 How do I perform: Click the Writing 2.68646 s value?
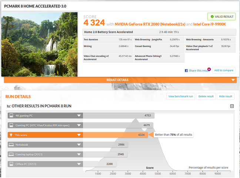[123, 46]
